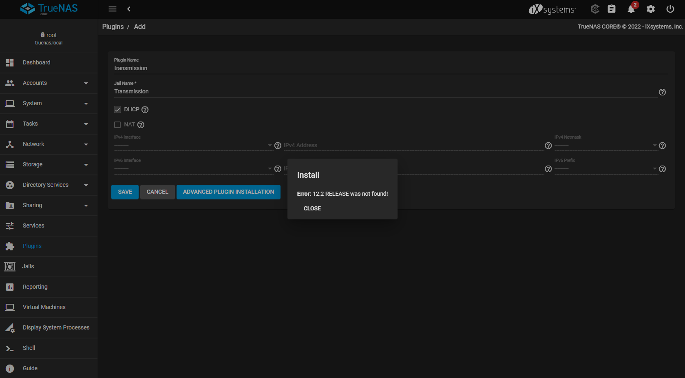The width and height of the screenshot is (685, 378).
Task: Click the Guide menu link
Action: (x=49, y=369)
